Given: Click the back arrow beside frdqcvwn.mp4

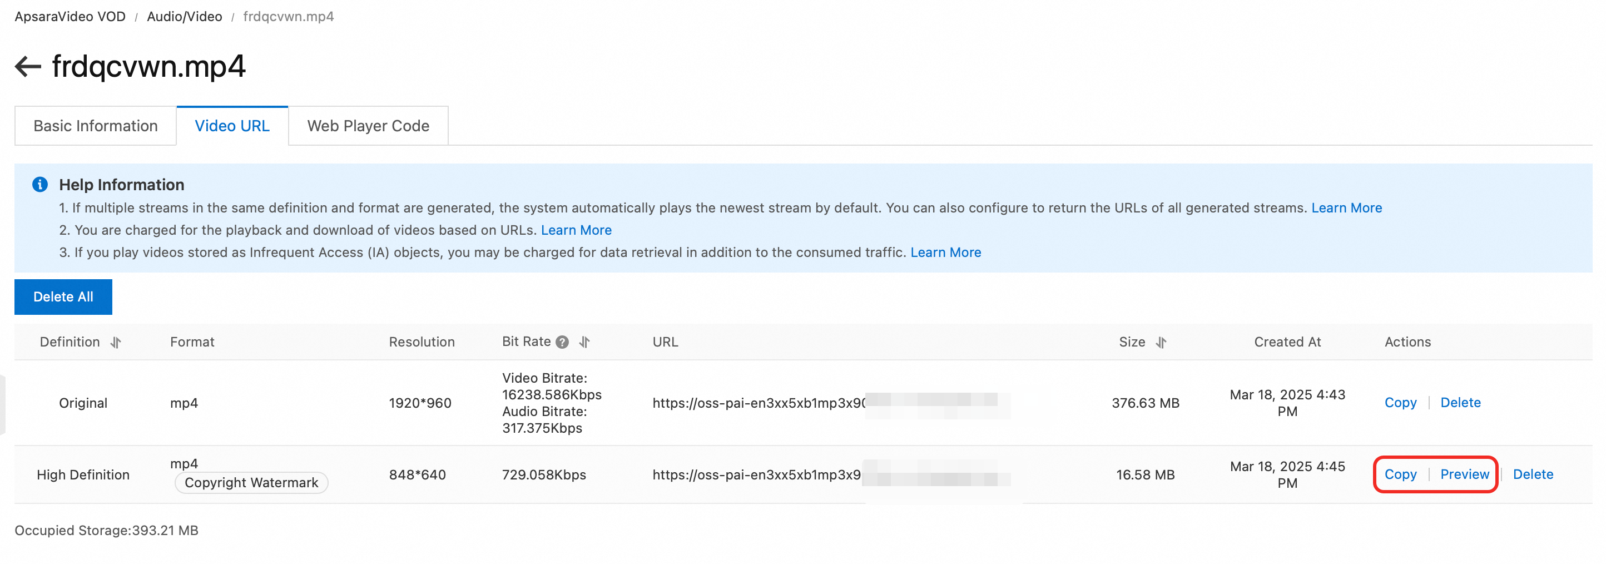Looking at the screenshot, I should point(27,66).
